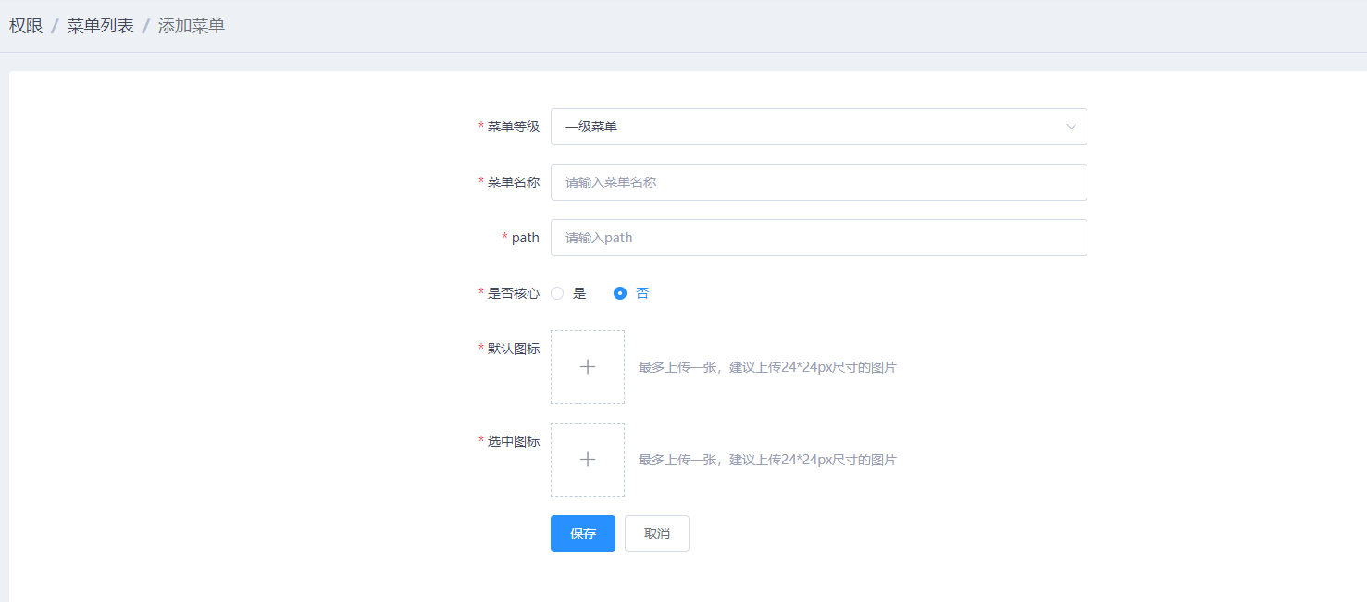Navigate to 菜单列表 breadcrumb item
This screenshot has height=602, width=1367.
(x=100, y=26)
